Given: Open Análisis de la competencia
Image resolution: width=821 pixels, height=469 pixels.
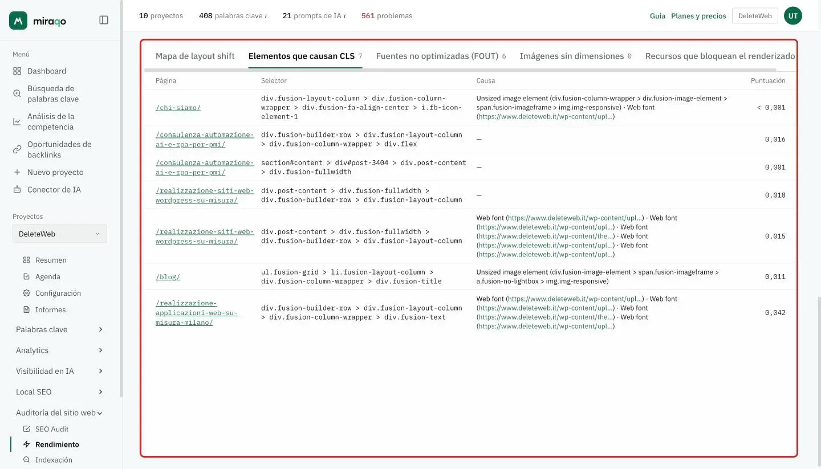Looking at the screenshot, I should tap(51, 121).
